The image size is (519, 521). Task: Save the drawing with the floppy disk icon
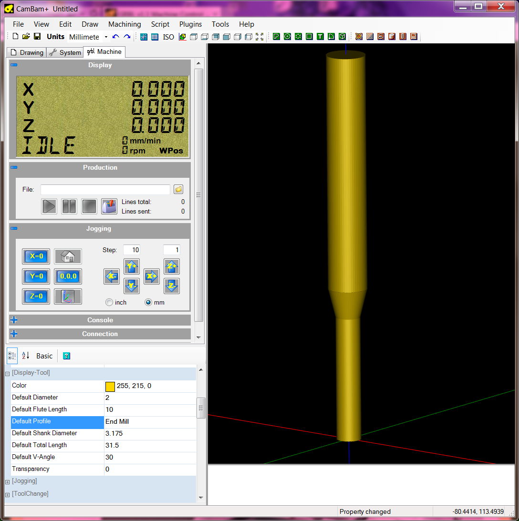point(37,37)
